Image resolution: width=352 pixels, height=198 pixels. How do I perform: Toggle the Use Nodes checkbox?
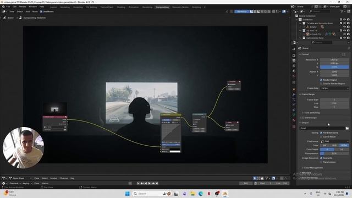[x=41, y=12]
